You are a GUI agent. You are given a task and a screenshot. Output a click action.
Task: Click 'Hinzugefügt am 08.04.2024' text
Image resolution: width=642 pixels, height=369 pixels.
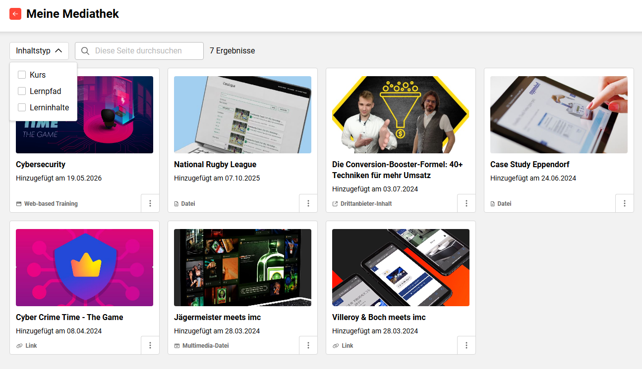[58, 331]
